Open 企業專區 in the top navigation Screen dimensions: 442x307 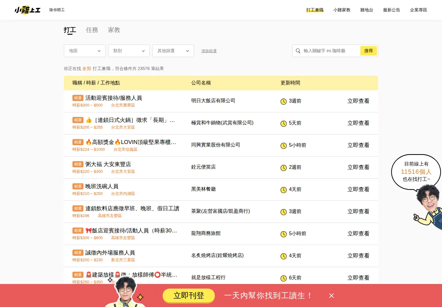[x=419, y=10]
